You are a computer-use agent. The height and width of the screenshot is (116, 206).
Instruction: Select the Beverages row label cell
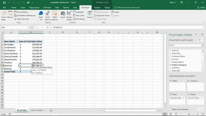click(11, 44)
